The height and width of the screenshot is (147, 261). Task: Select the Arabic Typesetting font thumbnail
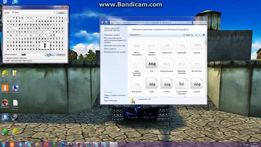[x=137, y=63]
